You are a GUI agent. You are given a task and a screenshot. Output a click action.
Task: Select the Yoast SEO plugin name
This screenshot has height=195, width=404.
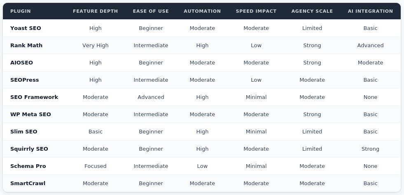pos(26,28)
